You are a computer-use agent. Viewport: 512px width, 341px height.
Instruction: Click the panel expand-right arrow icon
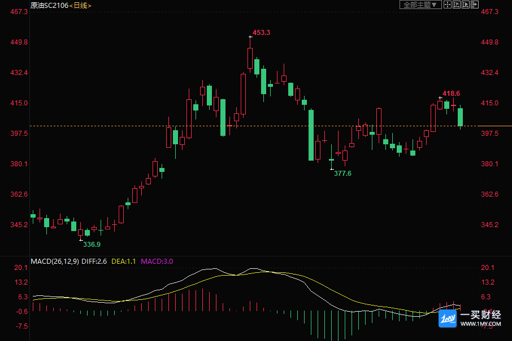click(x=475, y=5)
